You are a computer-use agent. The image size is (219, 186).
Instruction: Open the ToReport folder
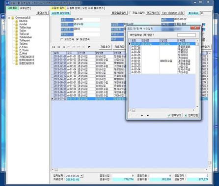[25, 40]
